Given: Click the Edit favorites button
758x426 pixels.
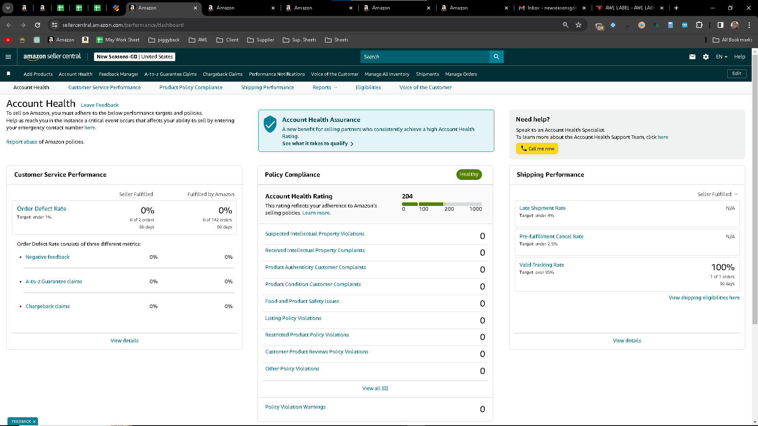Looking at the screenshot, I should [737, 74].
